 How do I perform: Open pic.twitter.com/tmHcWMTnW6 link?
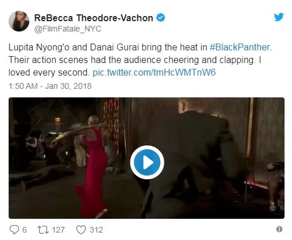154,73
